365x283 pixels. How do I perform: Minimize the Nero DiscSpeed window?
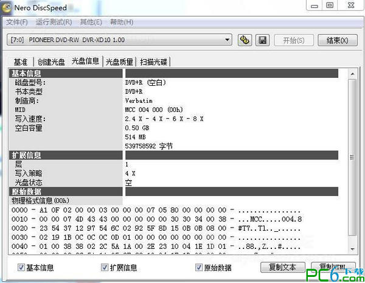[314, 5]
